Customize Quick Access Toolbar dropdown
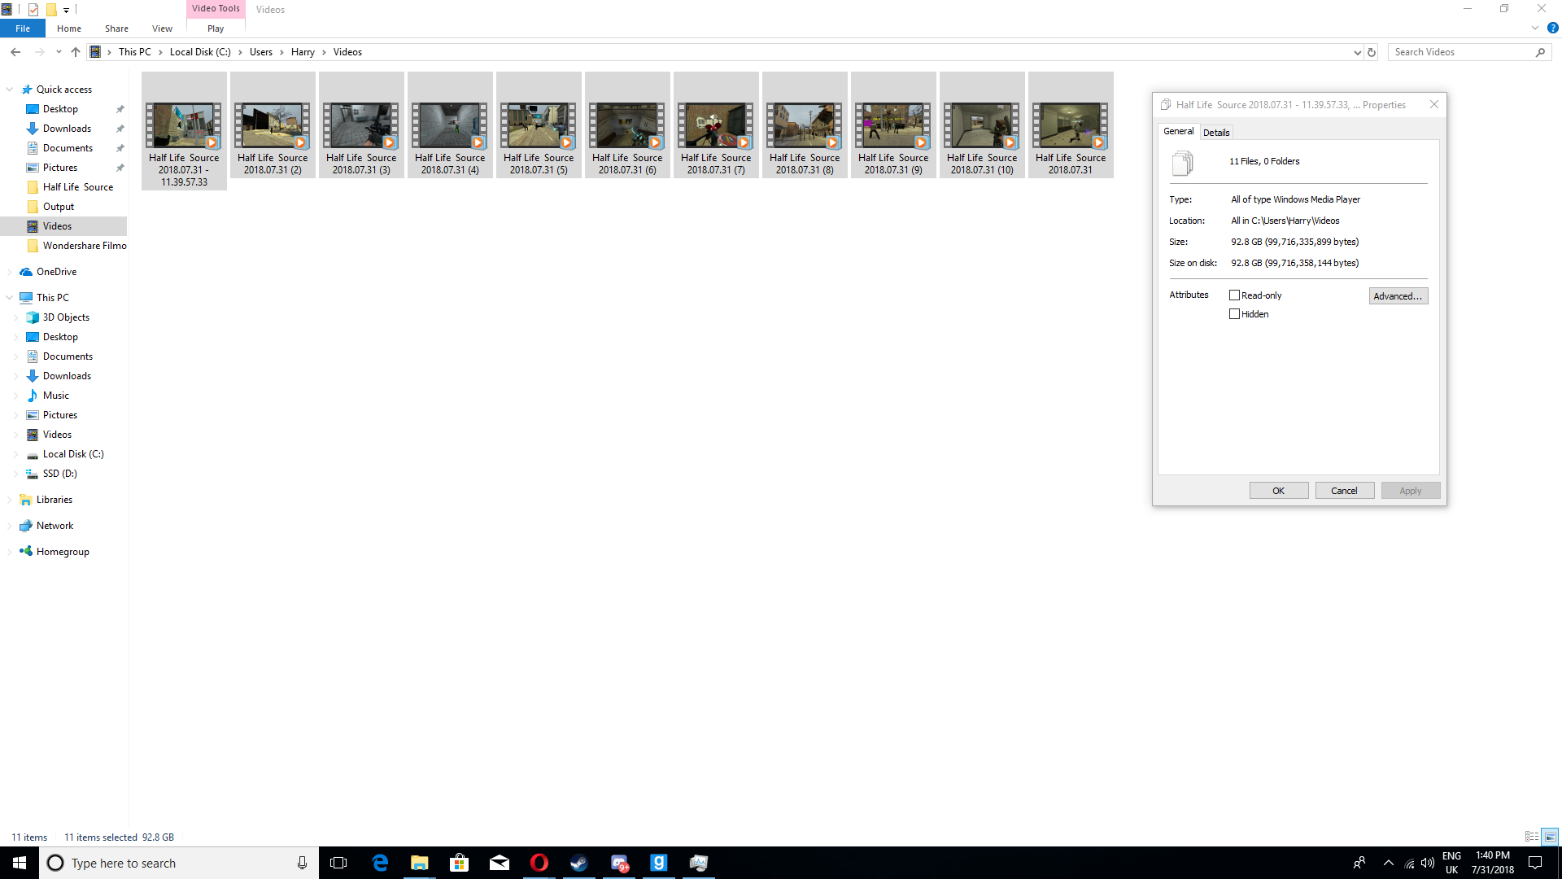The width and height of the screenshot is (1562, 879). pos(67,10)
